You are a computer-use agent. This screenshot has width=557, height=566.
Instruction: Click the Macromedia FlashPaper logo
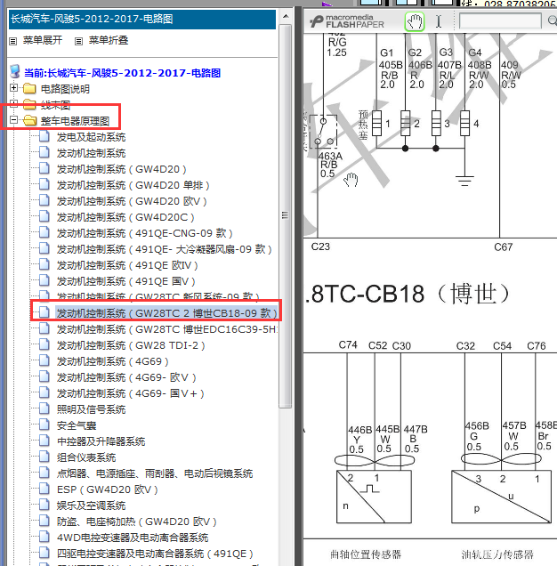347,21
